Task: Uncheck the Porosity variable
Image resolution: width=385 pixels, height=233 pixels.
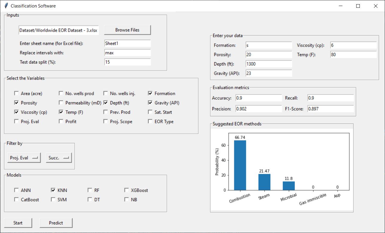Action: (17, 103)
